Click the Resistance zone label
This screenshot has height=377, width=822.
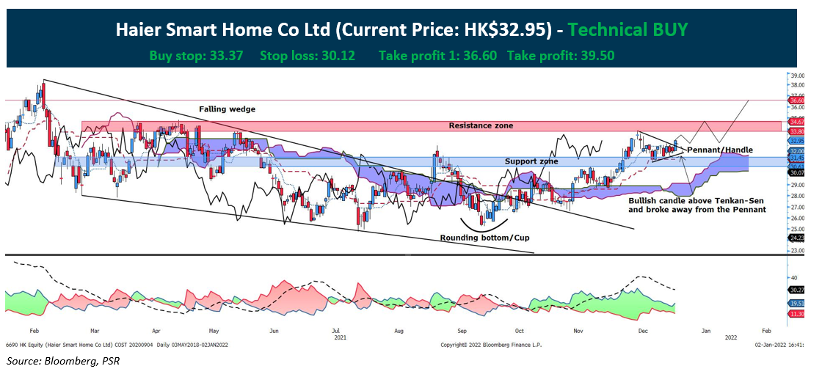(x=481, y=125)
